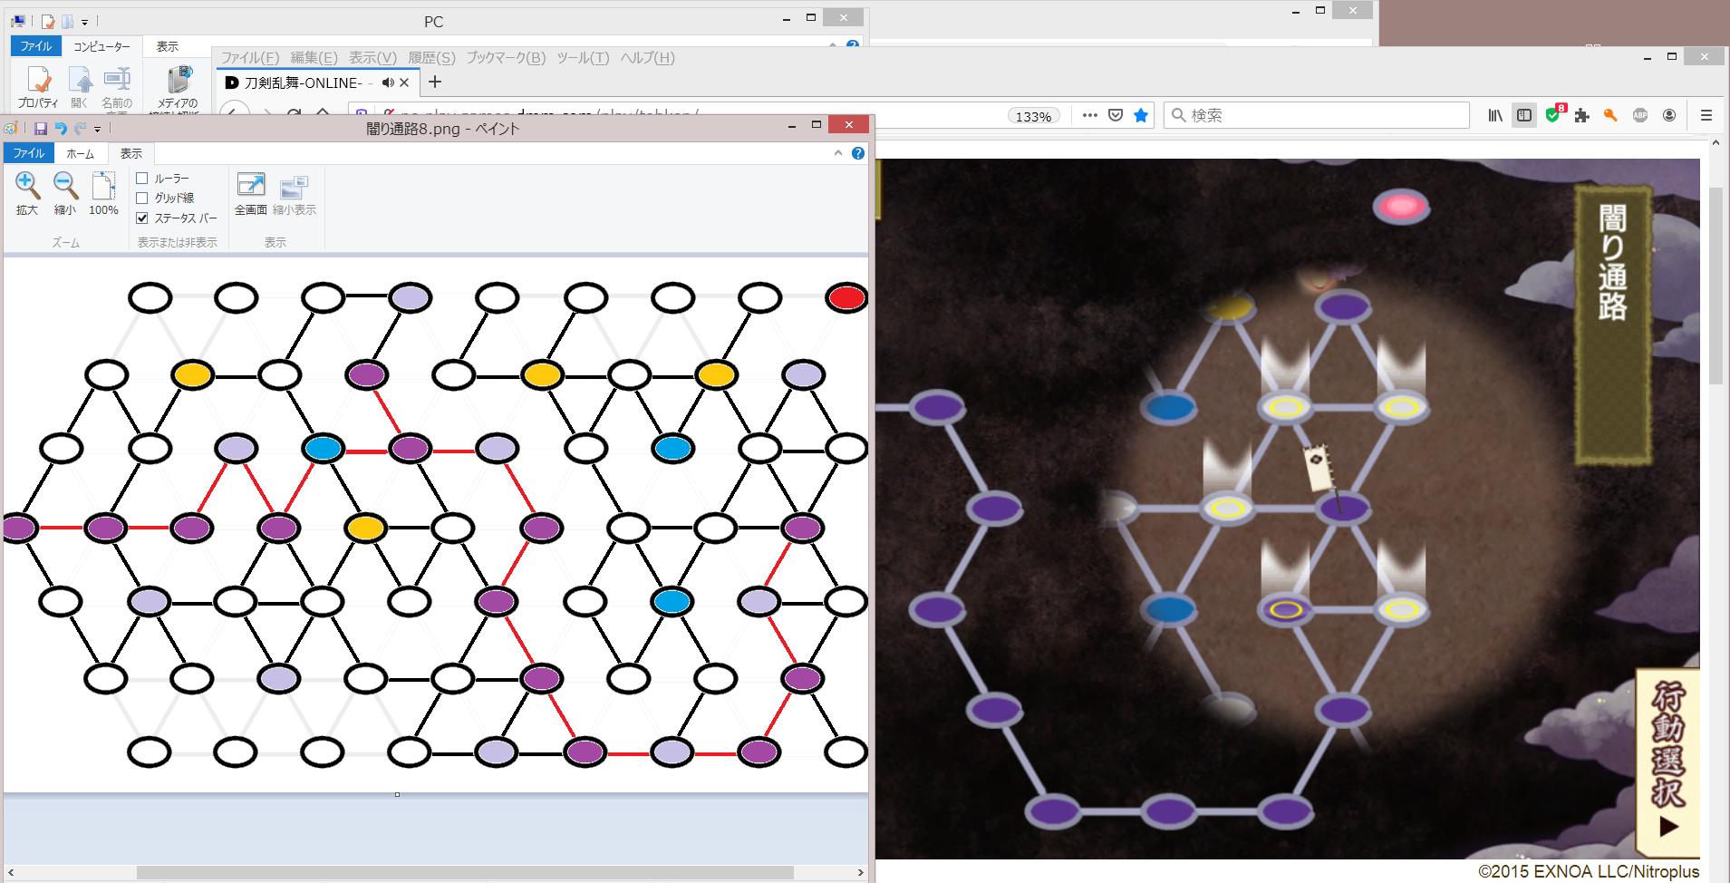Click the ABP Adblock Plus icon
1730x883 pixels.
[x=1639, y=115]
